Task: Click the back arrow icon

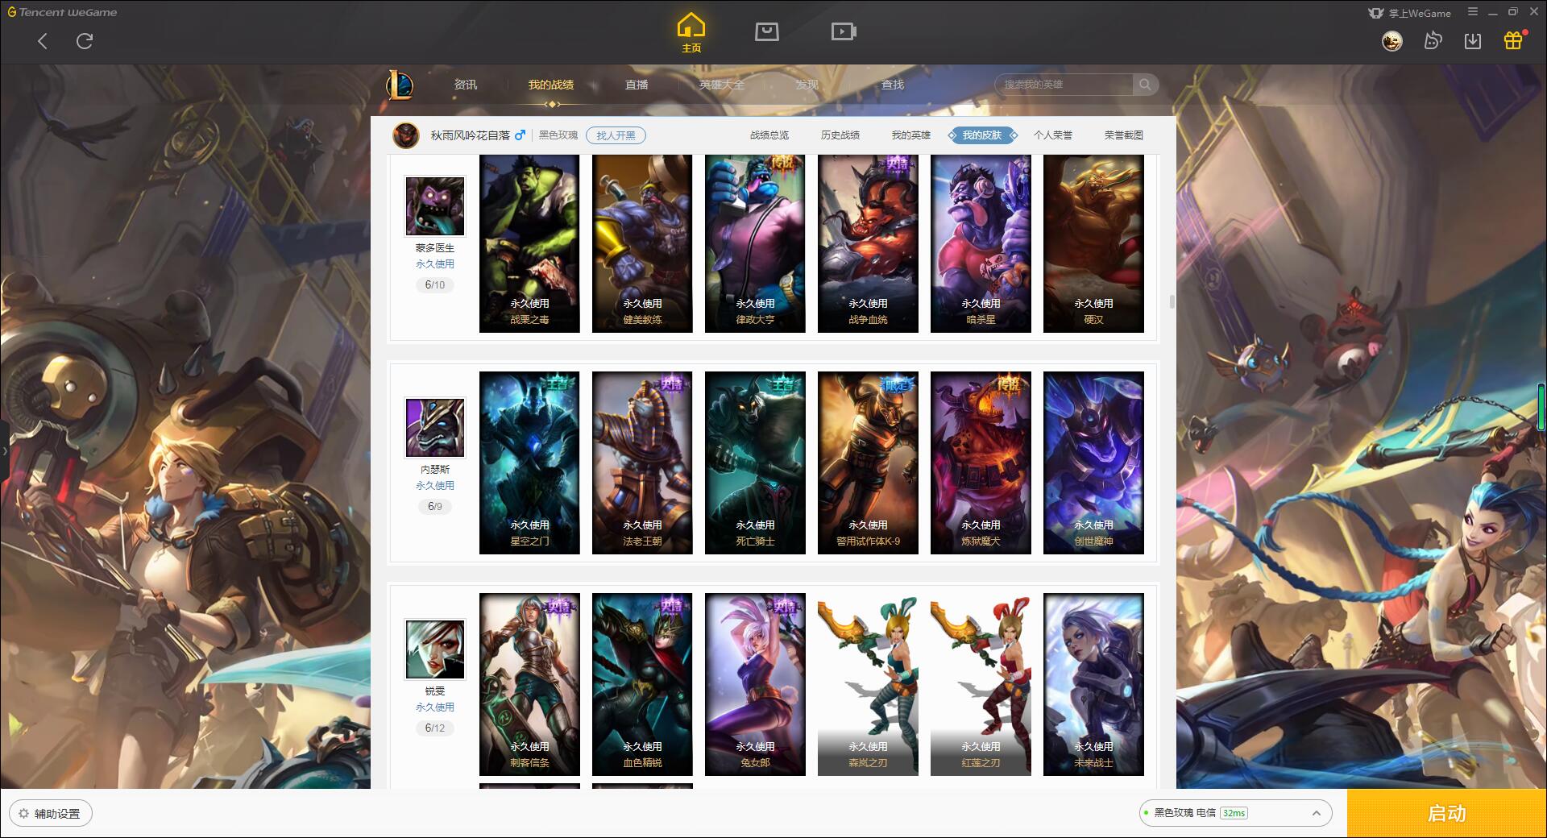Action: click(43, 41)
